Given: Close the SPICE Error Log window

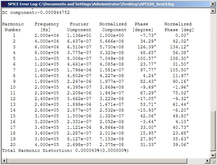Looking at the screenshot, I should coord(213,4).
